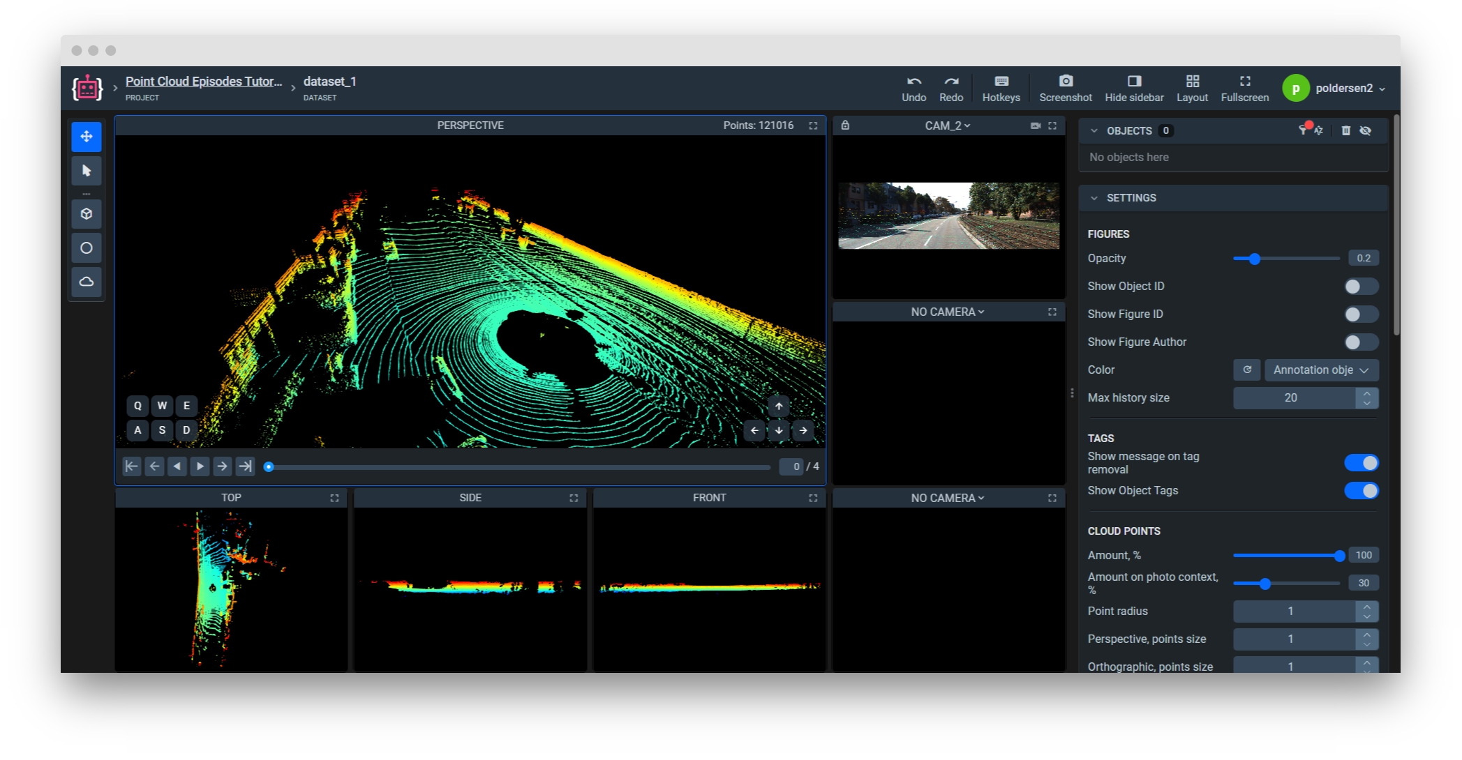Collapse the SETTINGS section
1462x760 pixels.
pos(1094,198)
